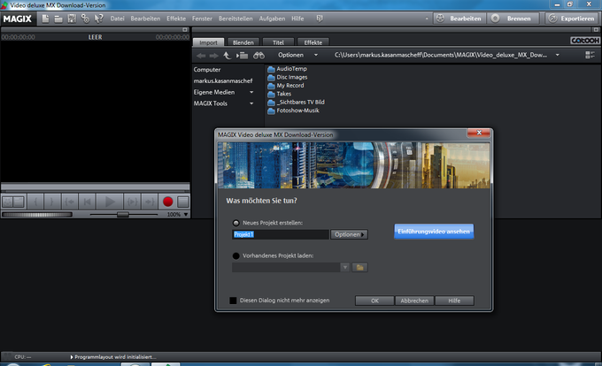Go forward with the right arrow in media browser

pyautogui.click(x=214, y=56)
